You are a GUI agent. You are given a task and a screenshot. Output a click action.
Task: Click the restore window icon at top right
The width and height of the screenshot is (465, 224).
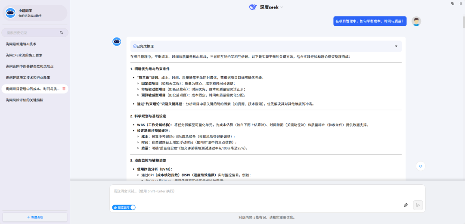tap(453, 3)
